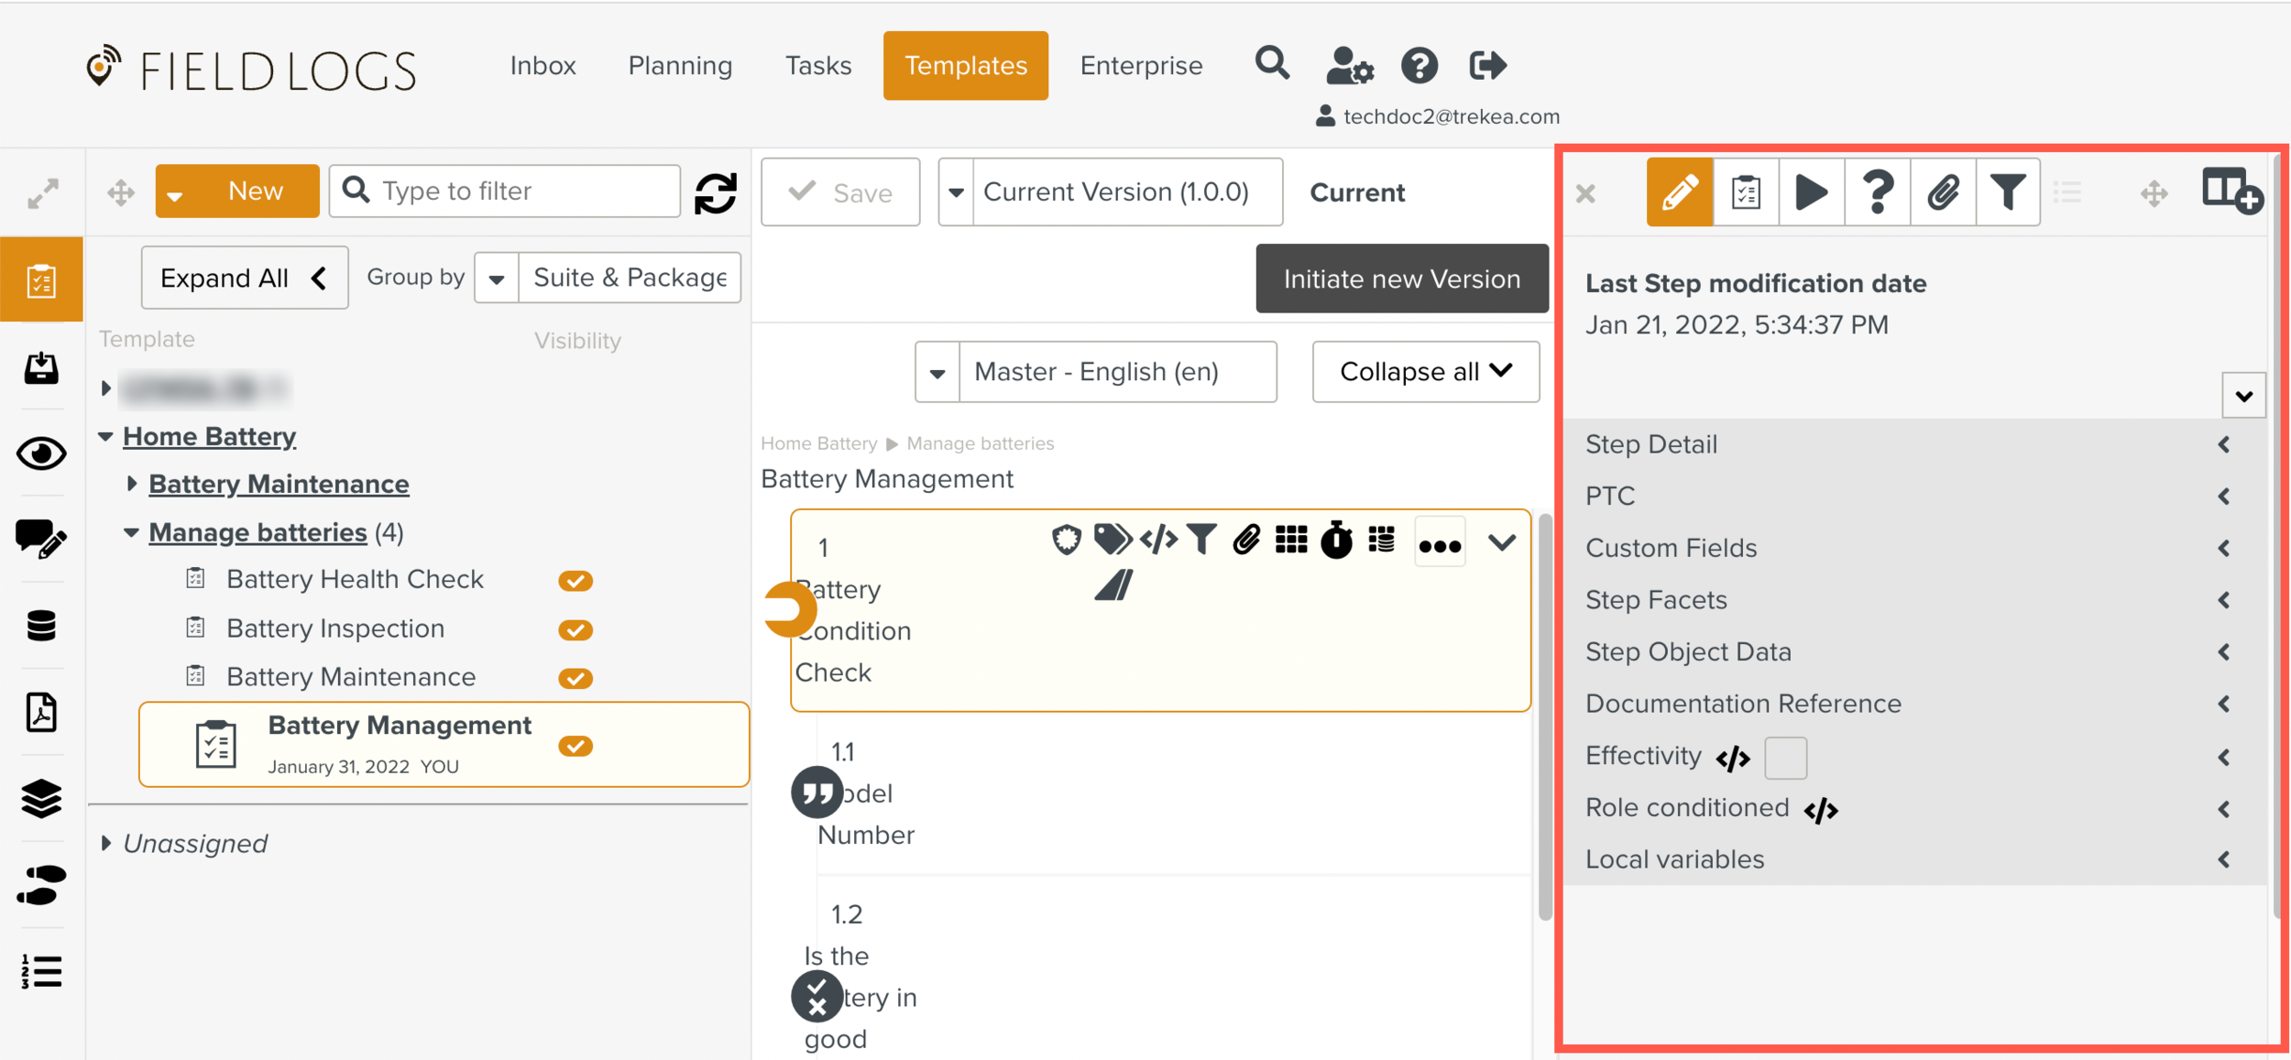Click the stopwatch timer icon on step 1
This screenshot has height=1060, width=2291.
(x=1336, y=541)
